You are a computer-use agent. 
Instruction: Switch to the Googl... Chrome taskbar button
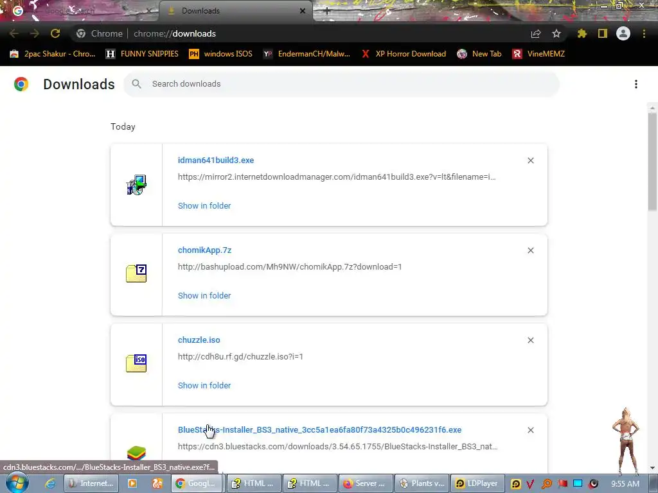click(197, 483)
